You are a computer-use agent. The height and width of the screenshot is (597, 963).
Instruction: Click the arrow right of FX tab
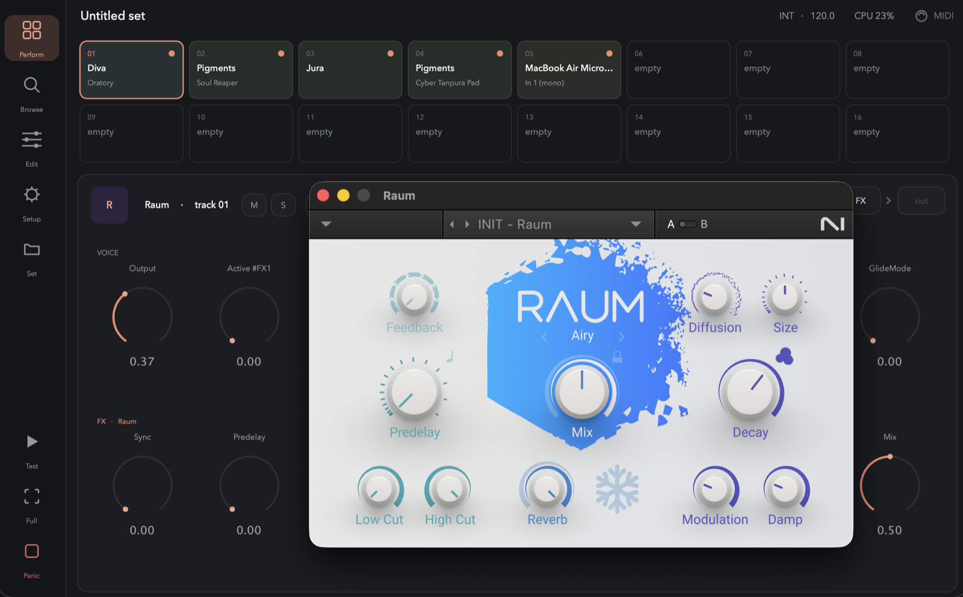tap(888, 201)
